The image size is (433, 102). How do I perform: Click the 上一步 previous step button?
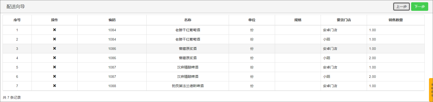(x=401, y=7)
